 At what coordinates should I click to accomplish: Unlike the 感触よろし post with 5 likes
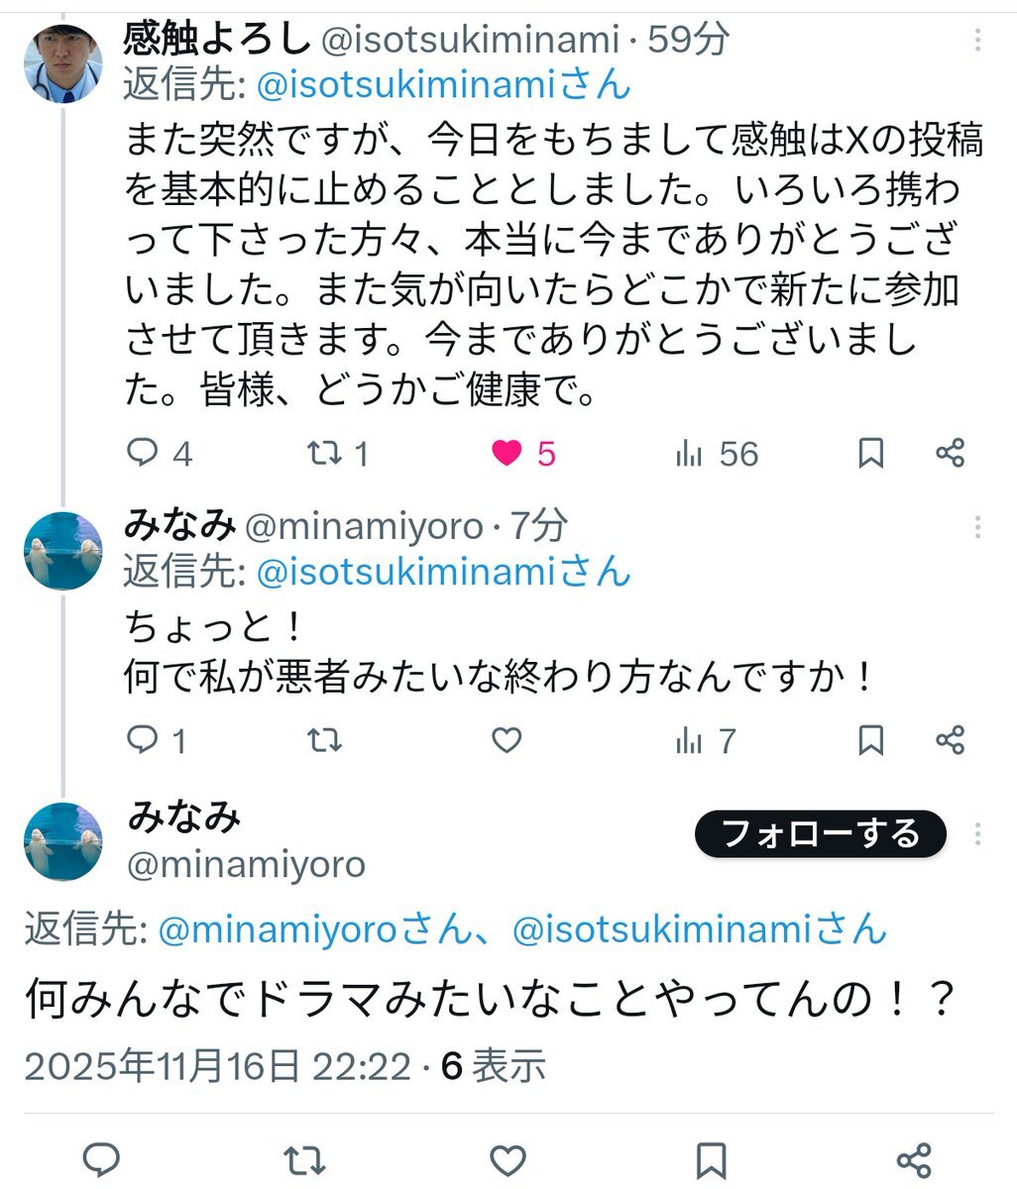[508, 454]
